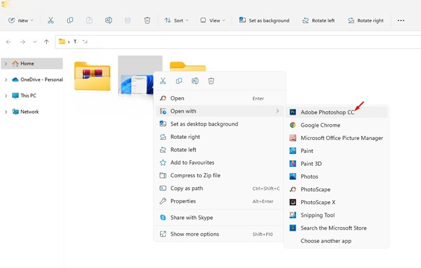Click Rotate right in the top toolbar
Screen dimensions: 421x268
coord(366,20)
